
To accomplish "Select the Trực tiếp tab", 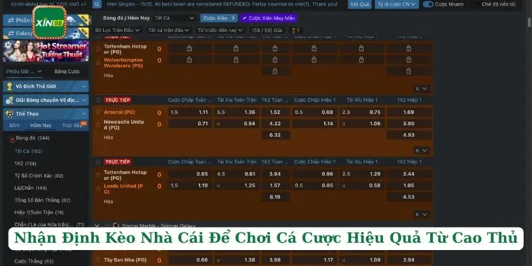I will (x=72, y=125).
